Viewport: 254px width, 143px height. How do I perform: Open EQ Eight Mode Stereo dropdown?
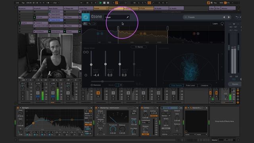[89, 116]
